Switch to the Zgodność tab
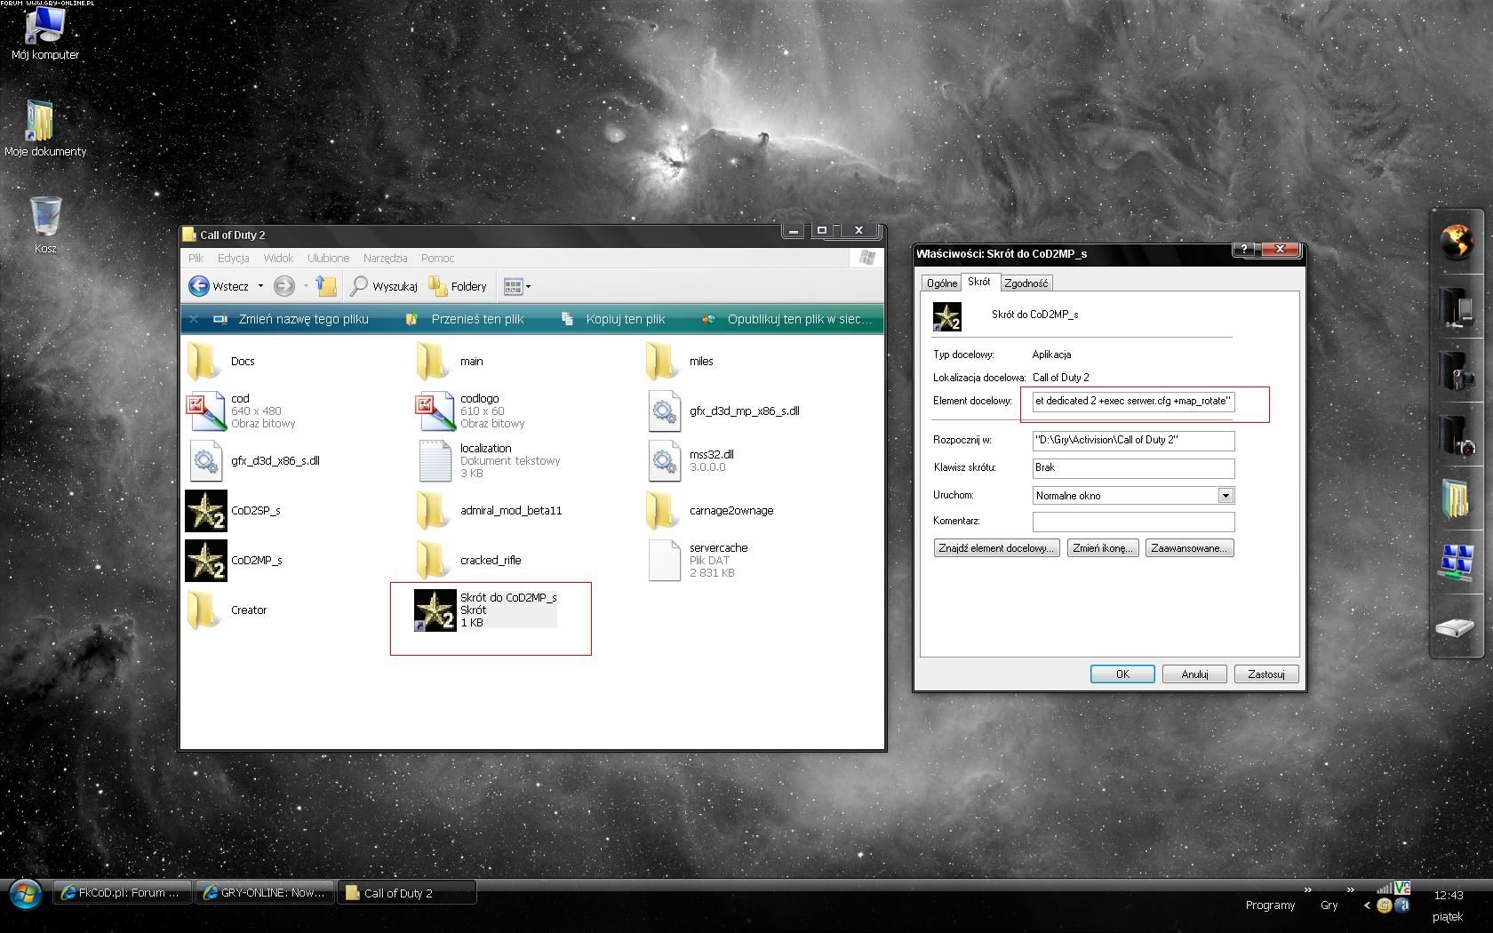The image size is (1493, 933). click(x=1026, y=283)
